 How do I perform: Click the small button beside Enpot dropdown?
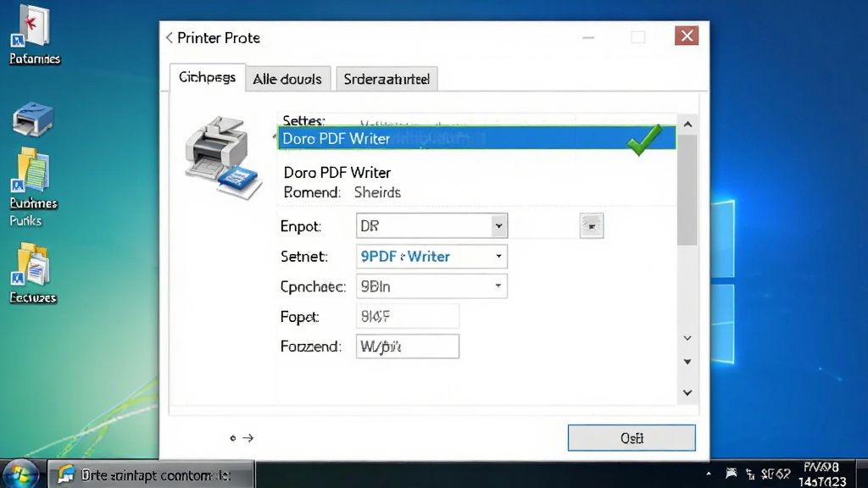(x=591, y=225)
